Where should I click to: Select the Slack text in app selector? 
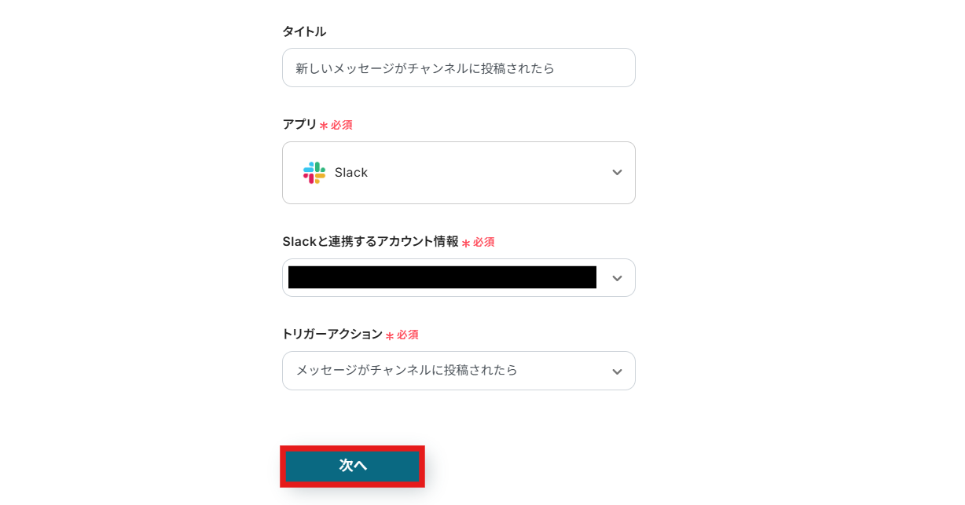(351, 173)
